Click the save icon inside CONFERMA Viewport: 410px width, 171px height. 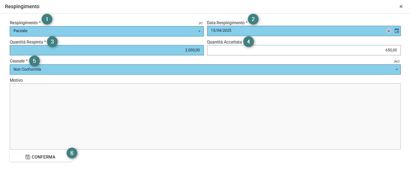click(28, 157)
